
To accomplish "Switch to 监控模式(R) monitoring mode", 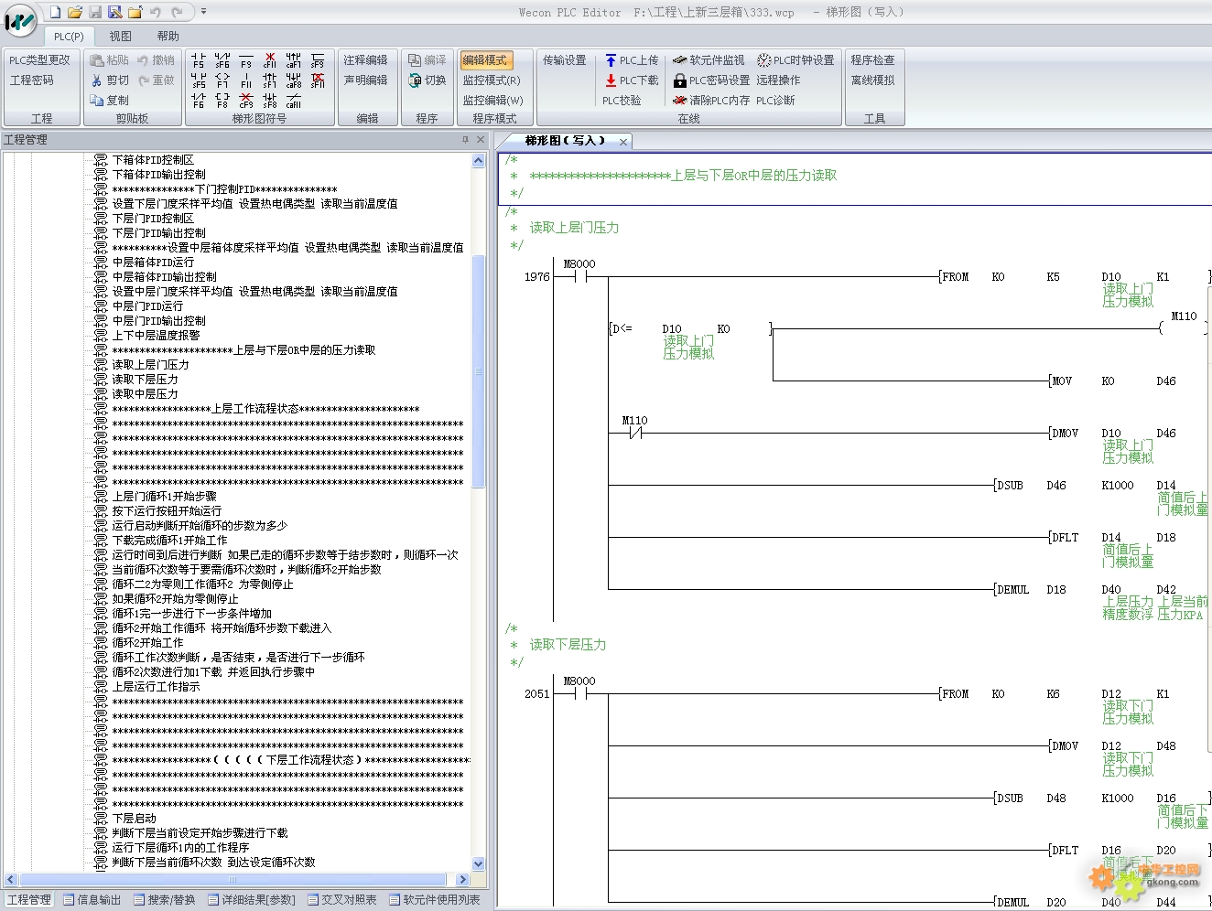I will (492, 80).
